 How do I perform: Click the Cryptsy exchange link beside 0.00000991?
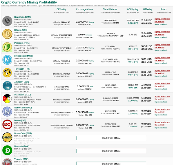pos(91,22)
